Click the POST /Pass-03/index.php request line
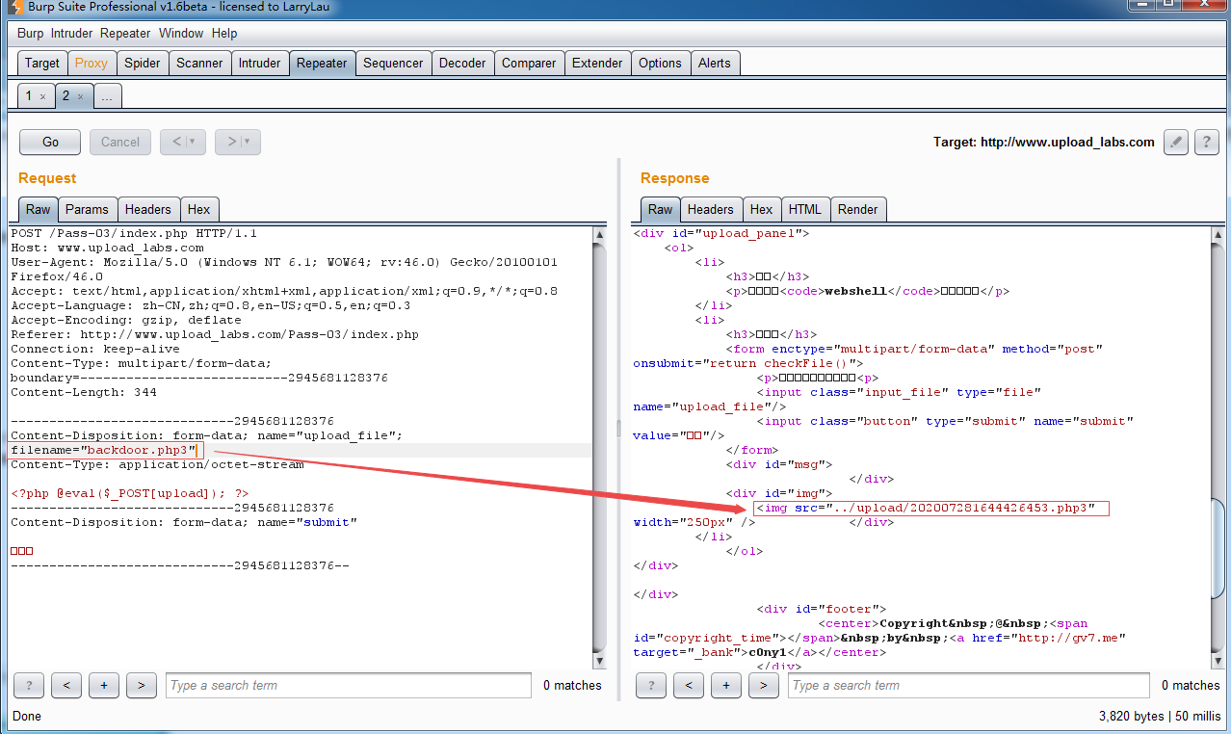The width and height of the screenshot is (1231, 734). point(134,233)
